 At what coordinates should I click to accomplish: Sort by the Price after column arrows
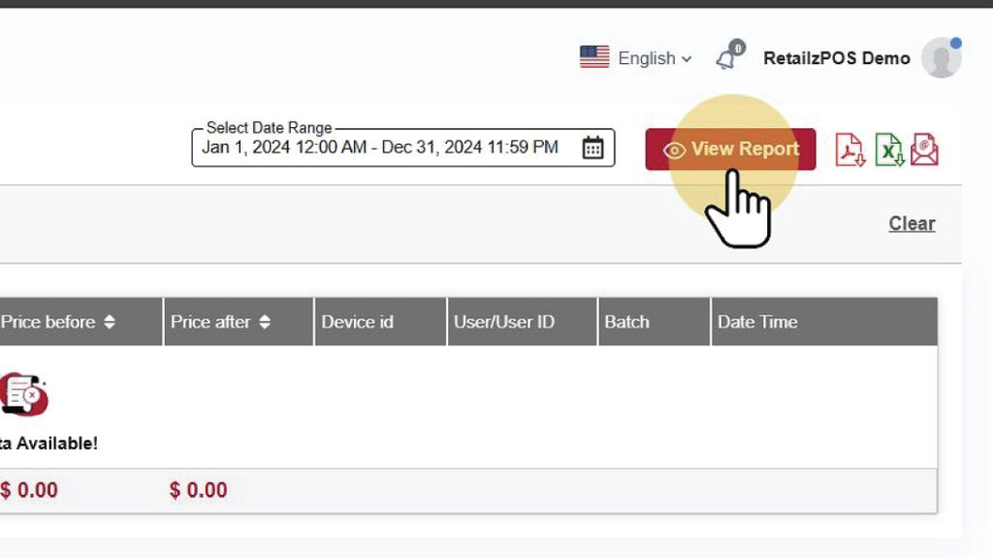[x=265, y=322]
